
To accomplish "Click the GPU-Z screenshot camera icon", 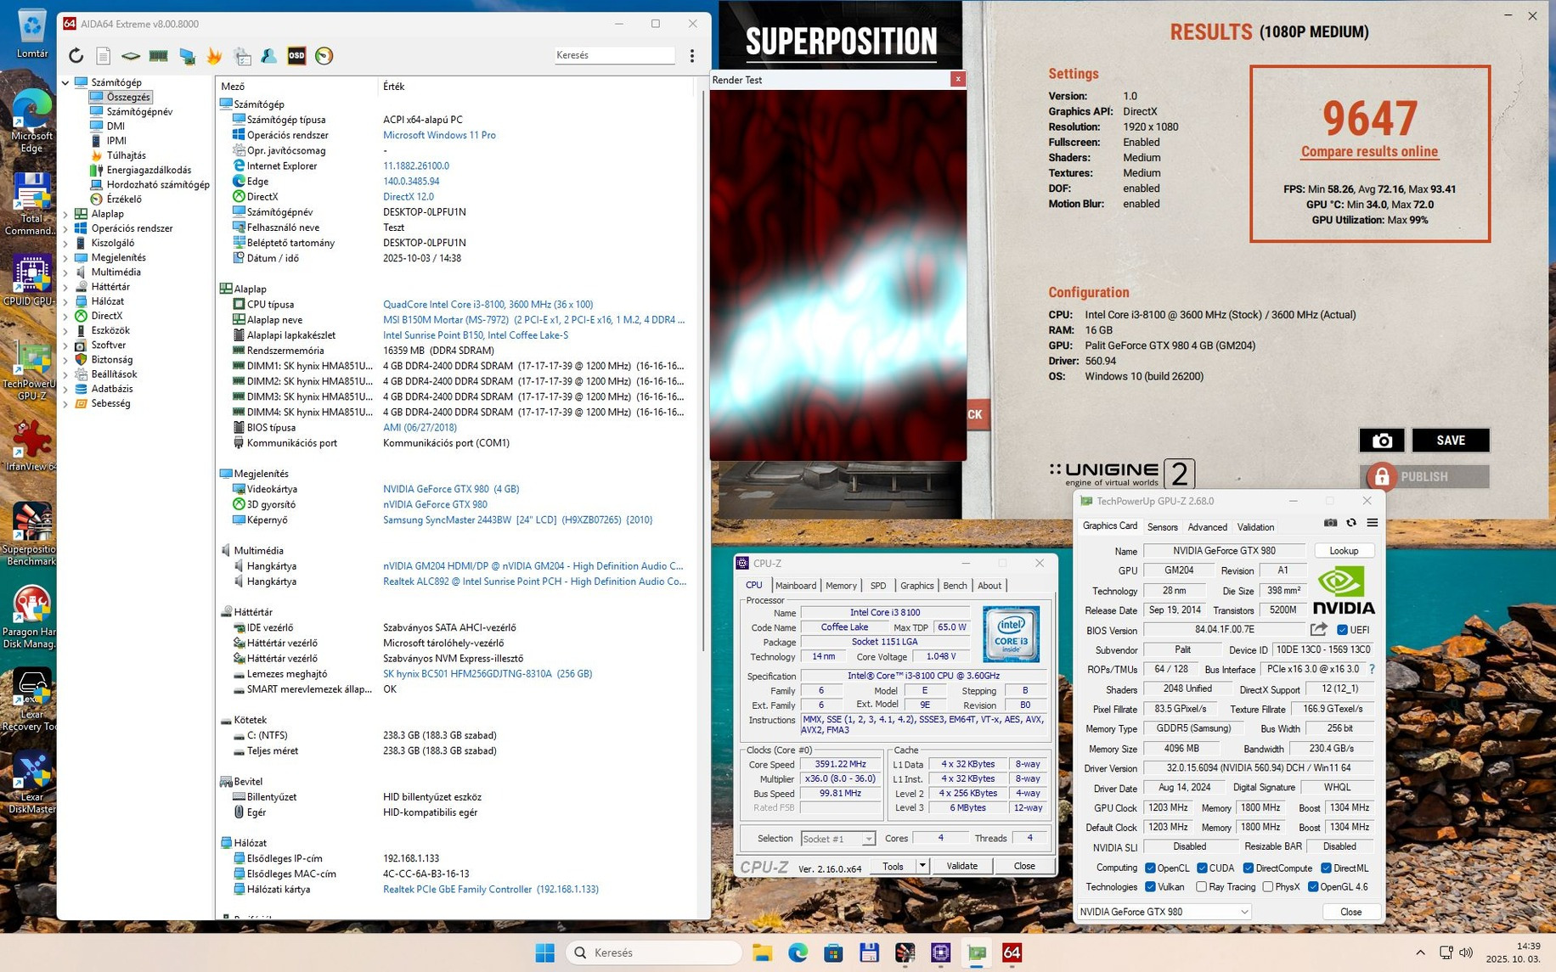I will [1330, 523].
